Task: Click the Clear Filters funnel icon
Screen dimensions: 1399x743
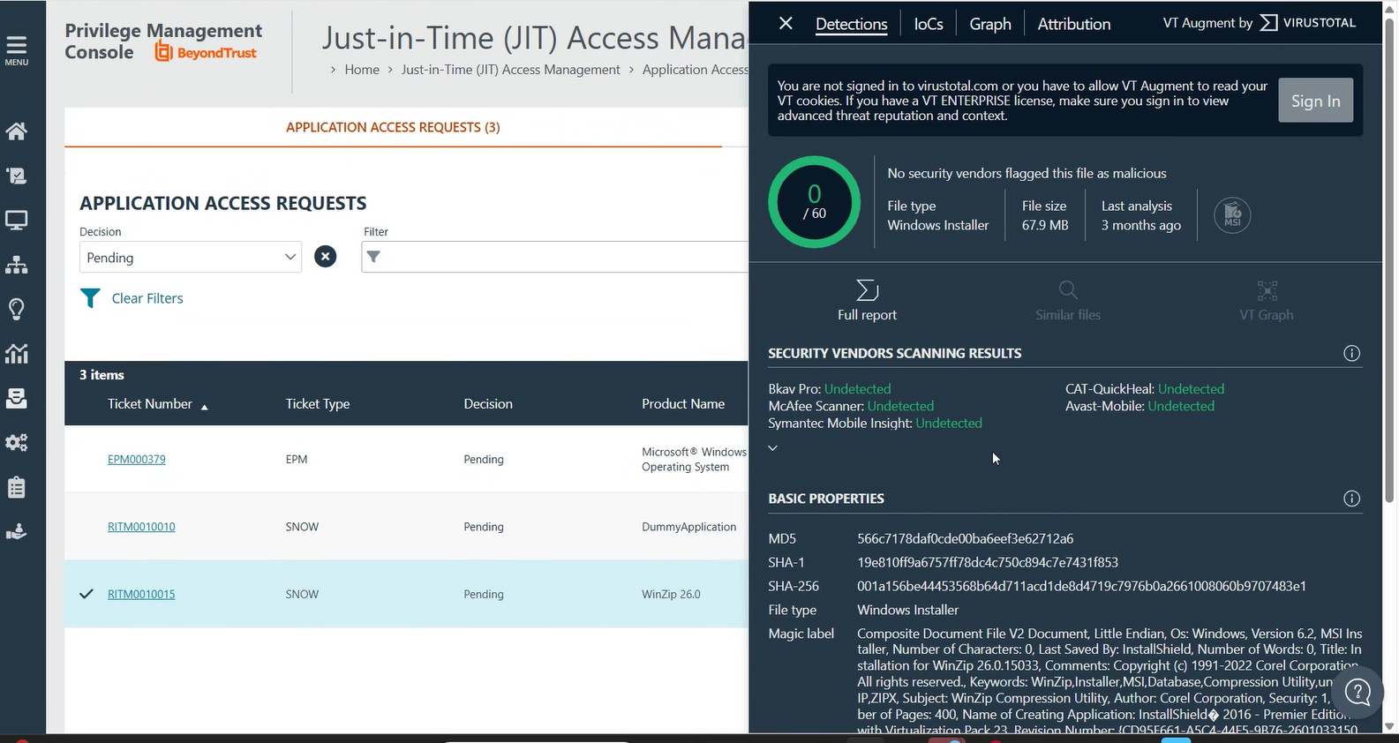Action: [90, 298]
